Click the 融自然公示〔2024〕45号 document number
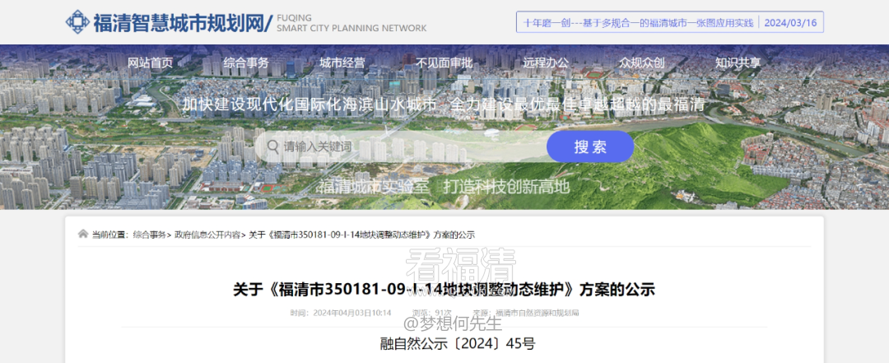The height and width of the screenshot is (363, 889). (x=444, y=343)
